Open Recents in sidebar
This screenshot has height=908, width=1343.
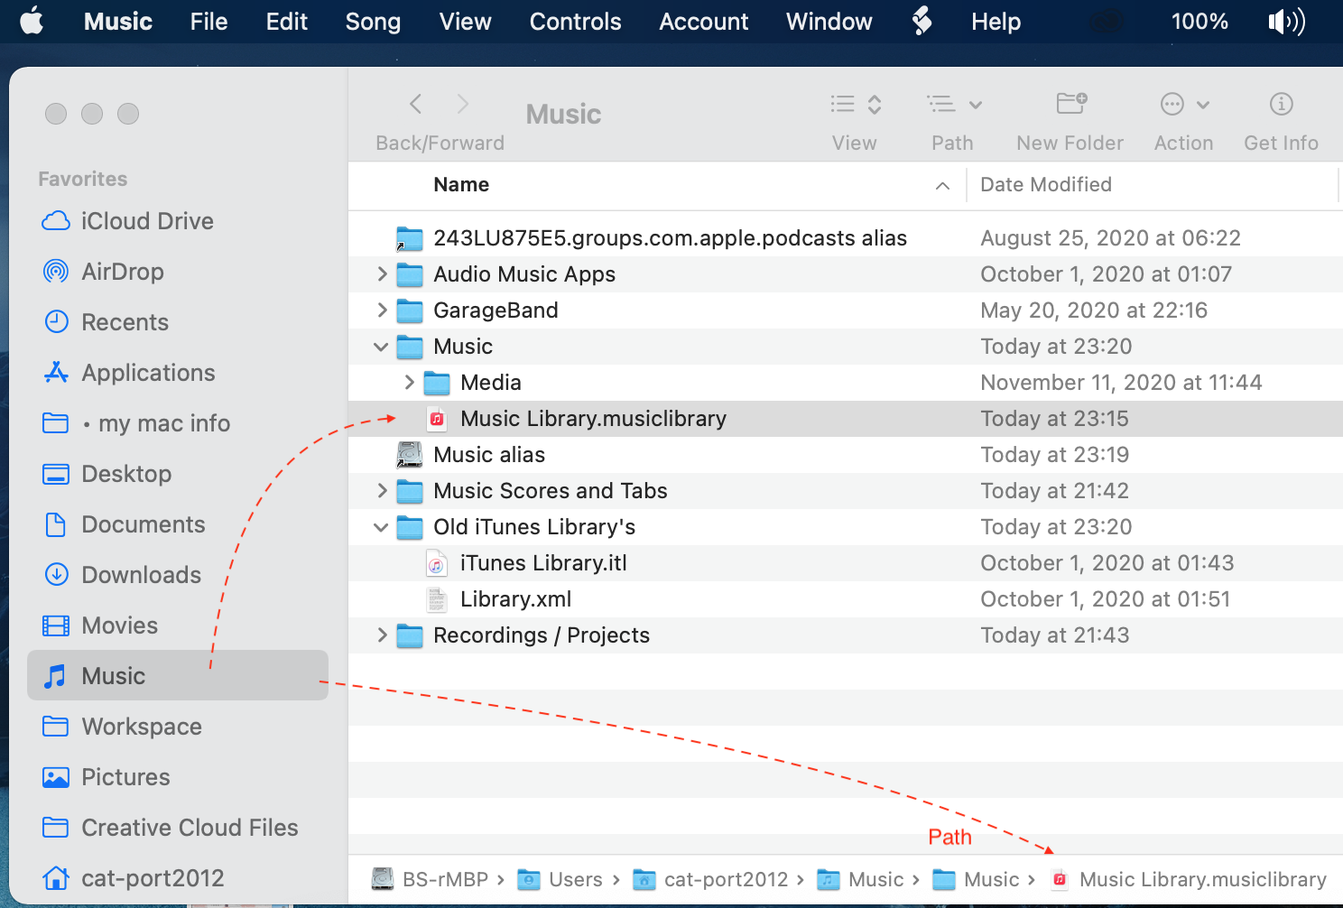(x=178, y=322)
